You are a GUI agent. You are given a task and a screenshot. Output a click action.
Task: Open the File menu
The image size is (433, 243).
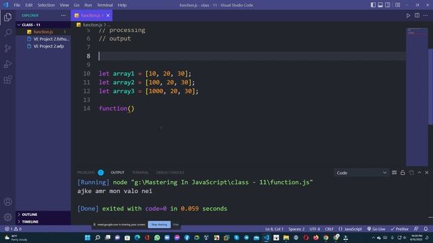17,5
